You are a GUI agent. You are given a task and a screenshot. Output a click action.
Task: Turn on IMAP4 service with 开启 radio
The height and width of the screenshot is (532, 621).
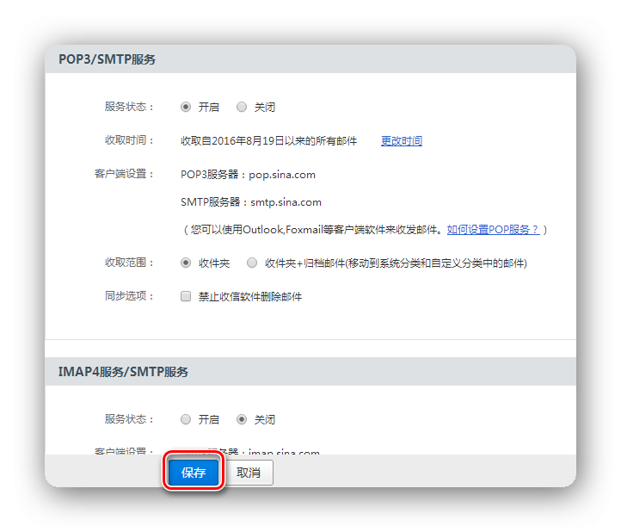pos(186,420)
